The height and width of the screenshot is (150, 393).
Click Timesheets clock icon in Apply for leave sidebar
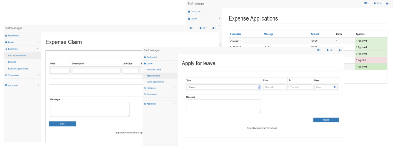click(145, 94)
